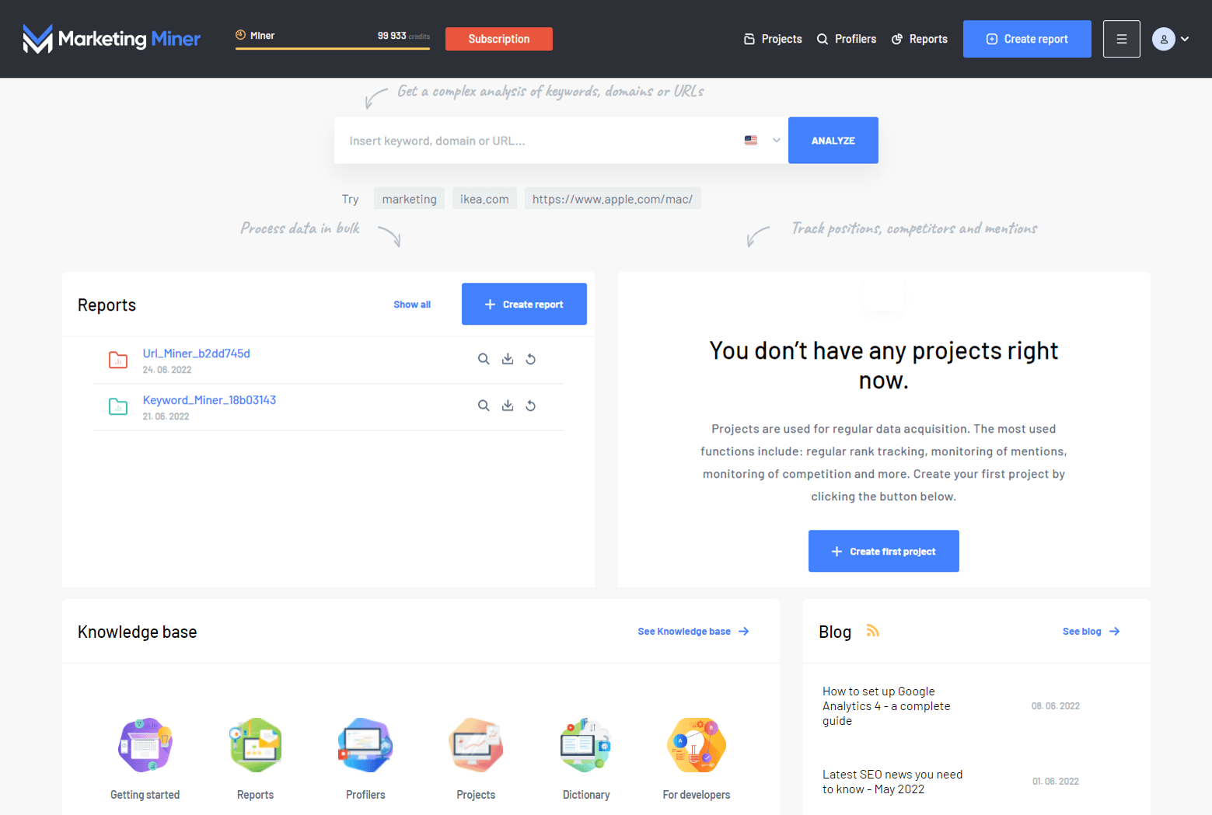Click Create report in the Reports panel
This screenshot has height=815, width=1212.
(524, 304)
